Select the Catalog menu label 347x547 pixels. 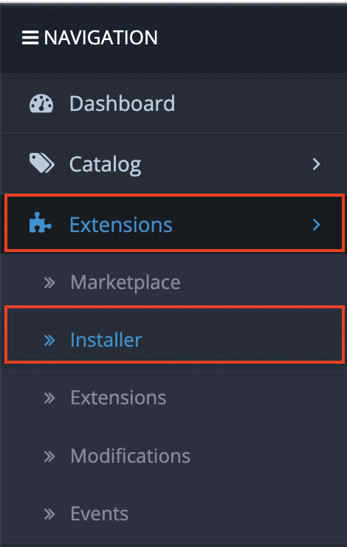106,164
